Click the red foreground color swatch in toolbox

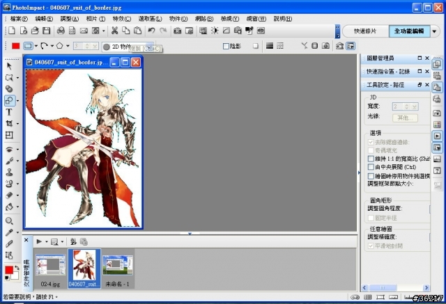pyautogui.click(x=9, y=270)
